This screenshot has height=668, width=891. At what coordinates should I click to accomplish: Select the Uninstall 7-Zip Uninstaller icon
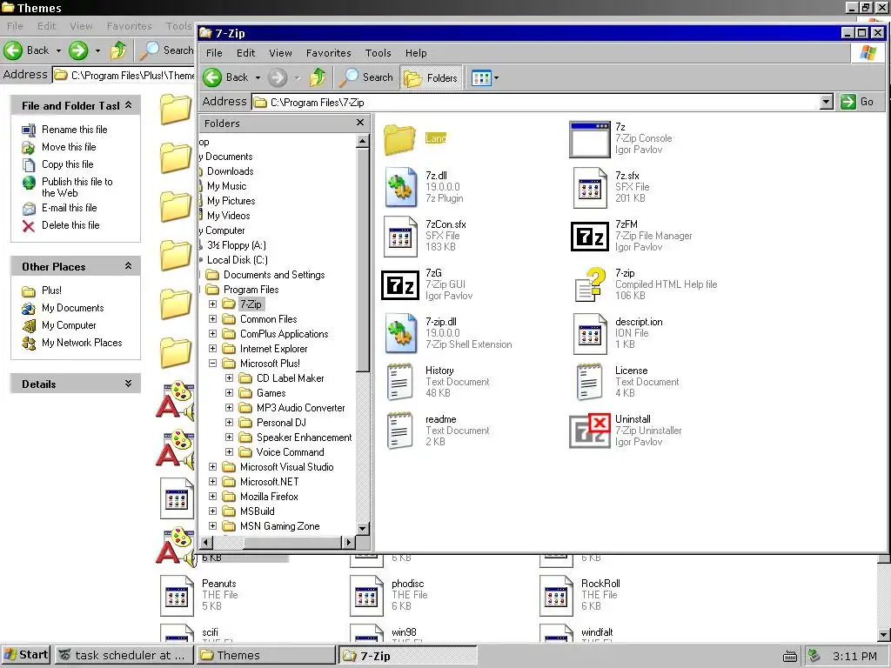click(x=590, y=431)
